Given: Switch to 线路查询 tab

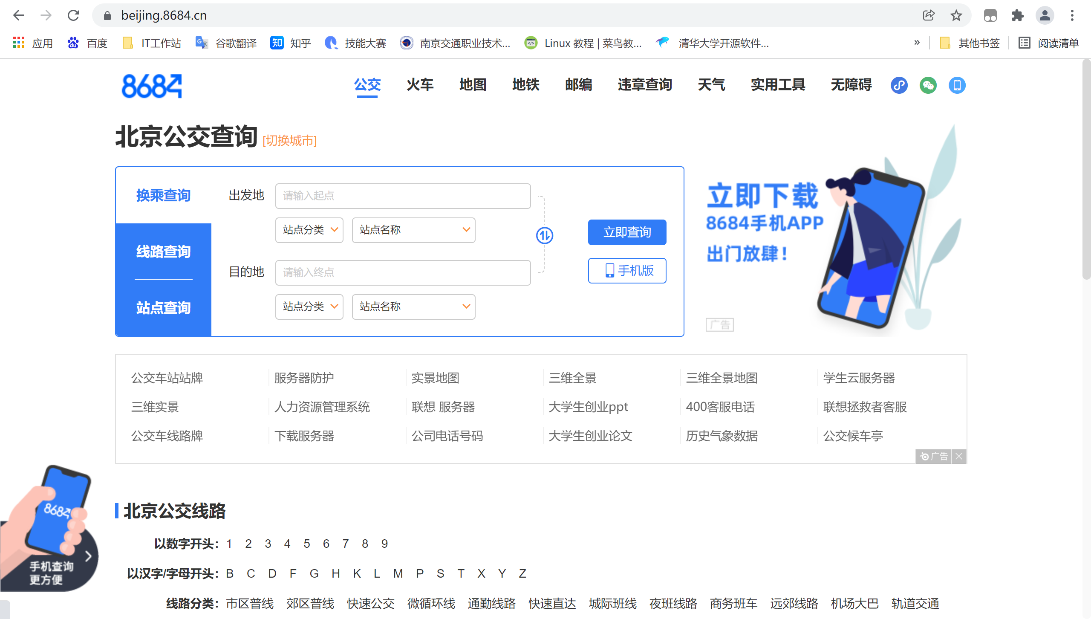Looking at the screenshot, I should click(x=163, y=252).
